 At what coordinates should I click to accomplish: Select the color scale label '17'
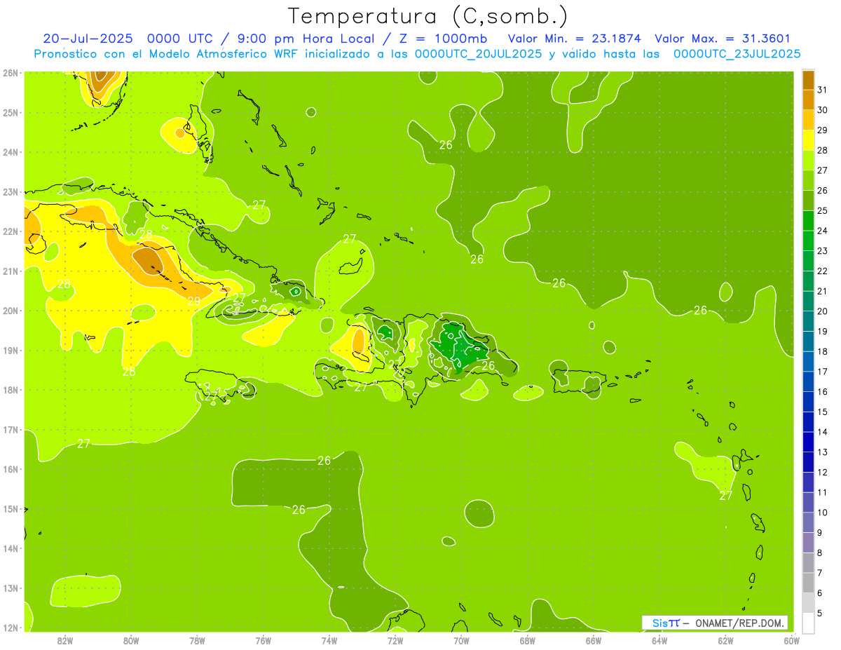click(x=822, y=372)
